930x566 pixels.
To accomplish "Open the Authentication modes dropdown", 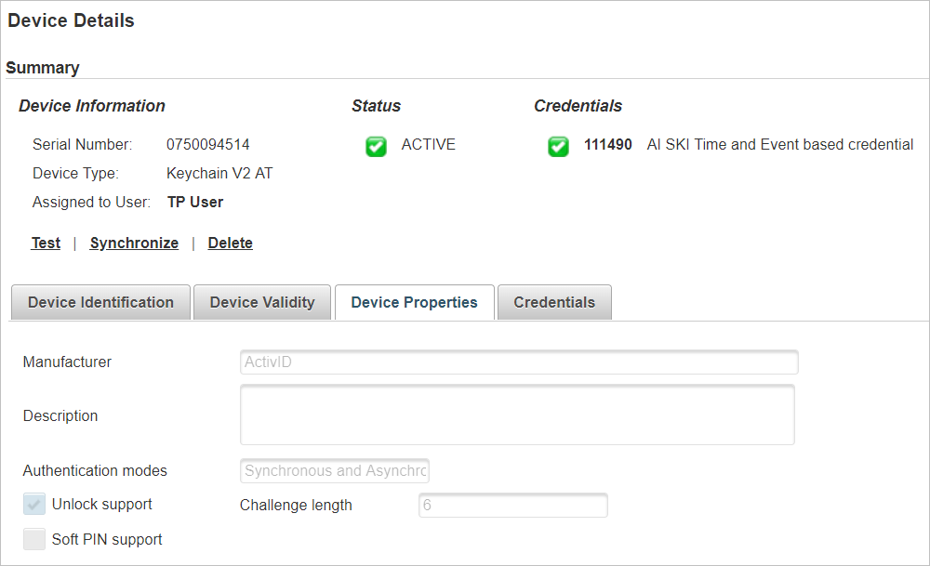I will coord(335,470).
